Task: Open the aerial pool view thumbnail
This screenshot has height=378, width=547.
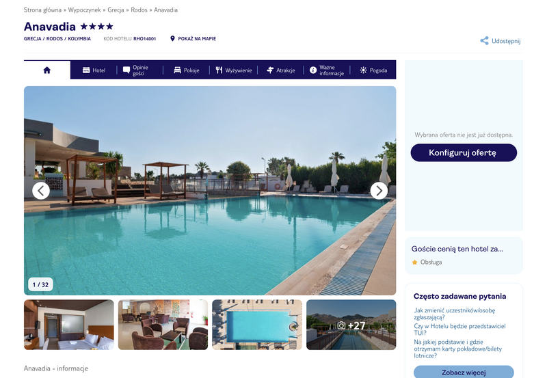Action: 257,325
